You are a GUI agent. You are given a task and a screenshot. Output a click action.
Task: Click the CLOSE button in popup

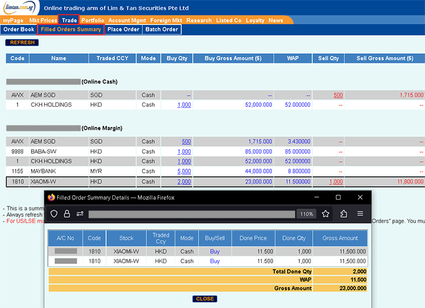[x=205, y=299]
